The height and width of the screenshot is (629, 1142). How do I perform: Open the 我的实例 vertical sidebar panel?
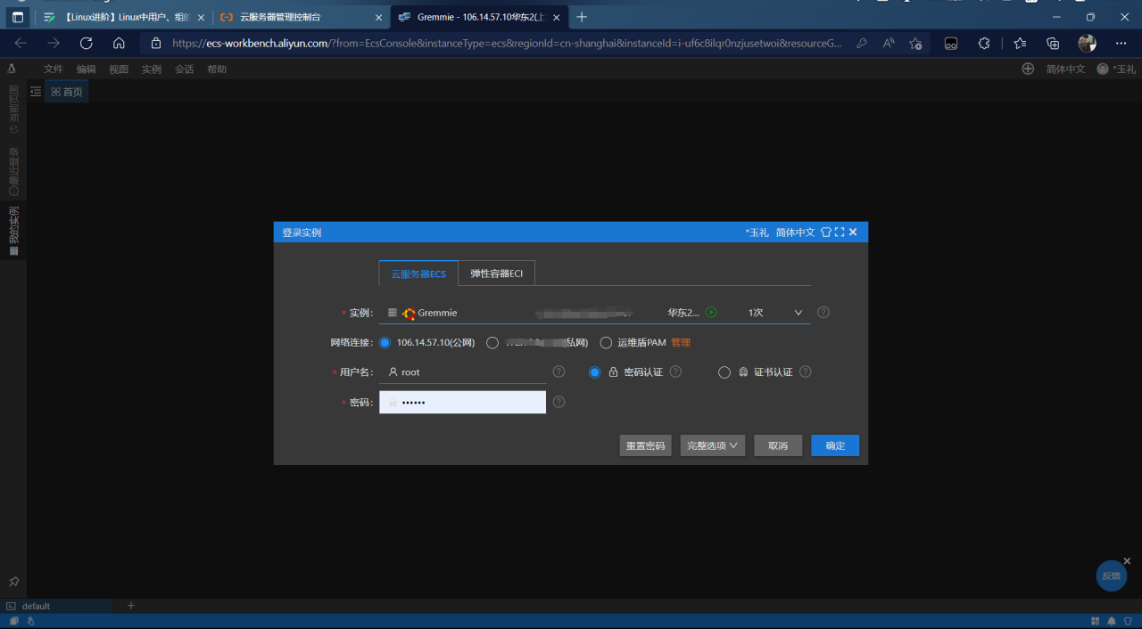coord(13,232)
